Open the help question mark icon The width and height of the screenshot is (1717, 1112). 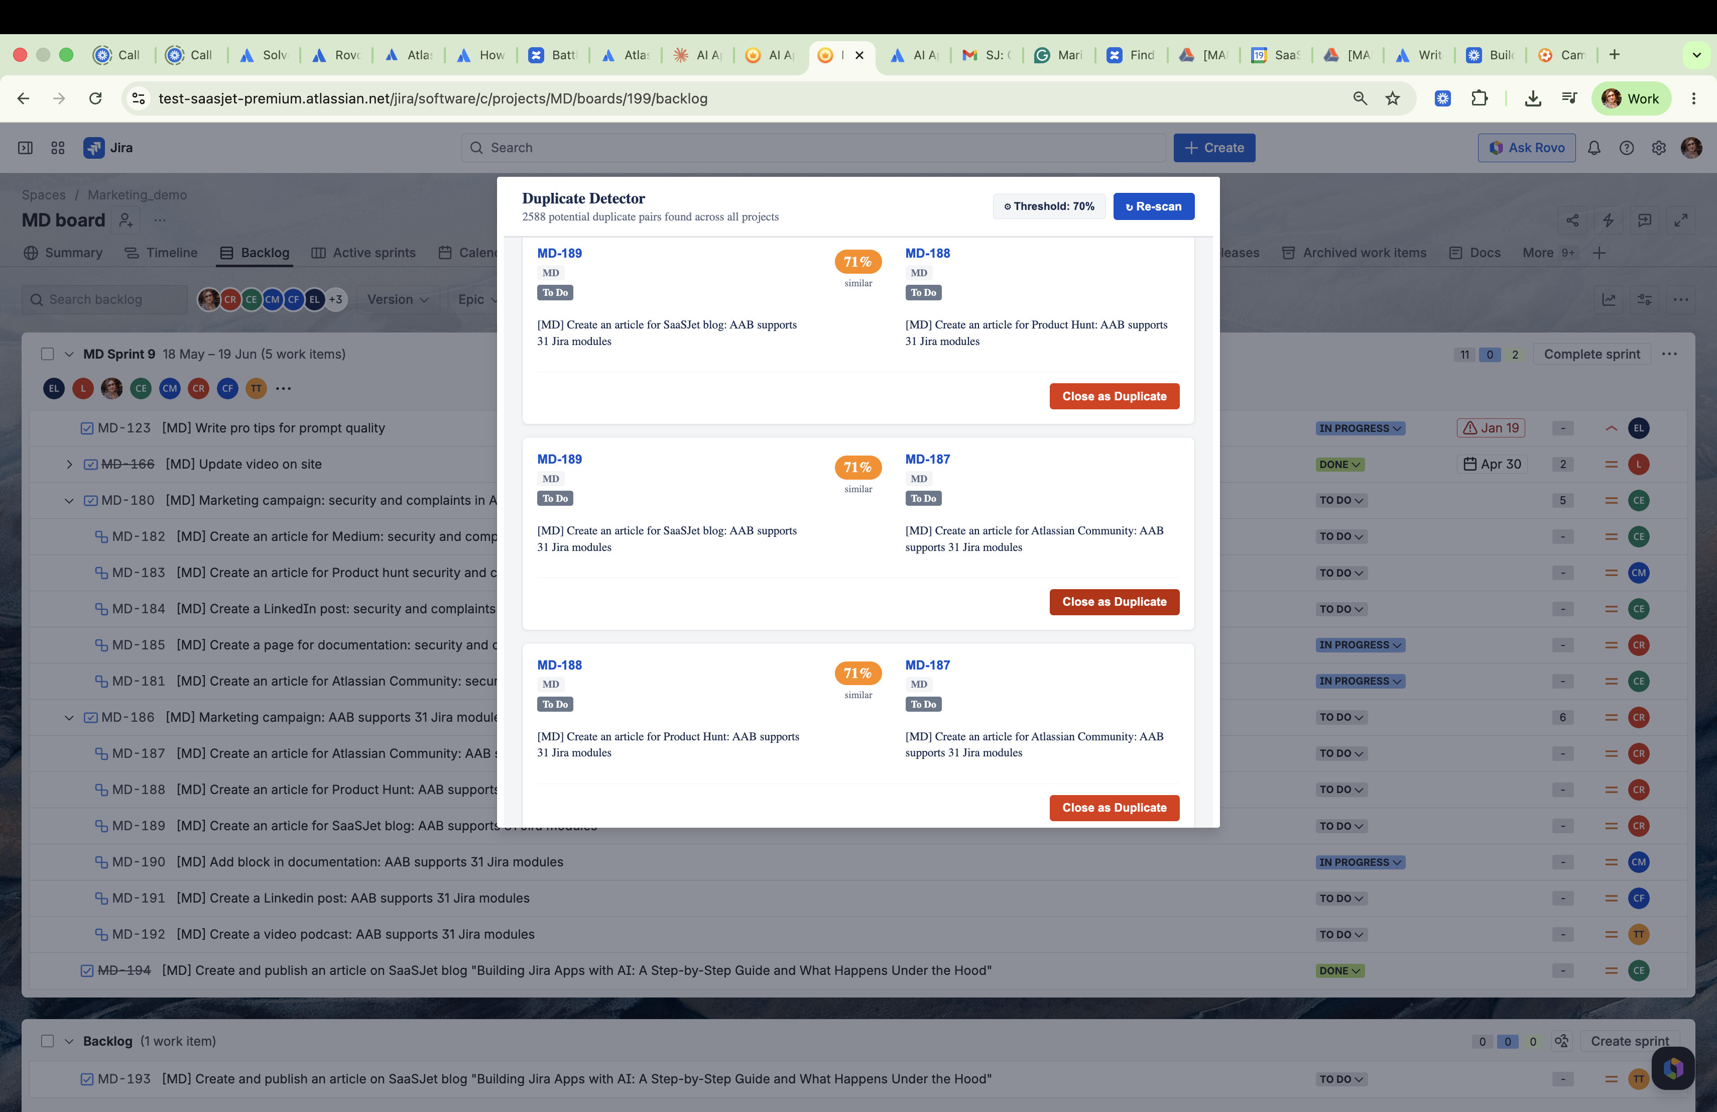point(1627,148)
